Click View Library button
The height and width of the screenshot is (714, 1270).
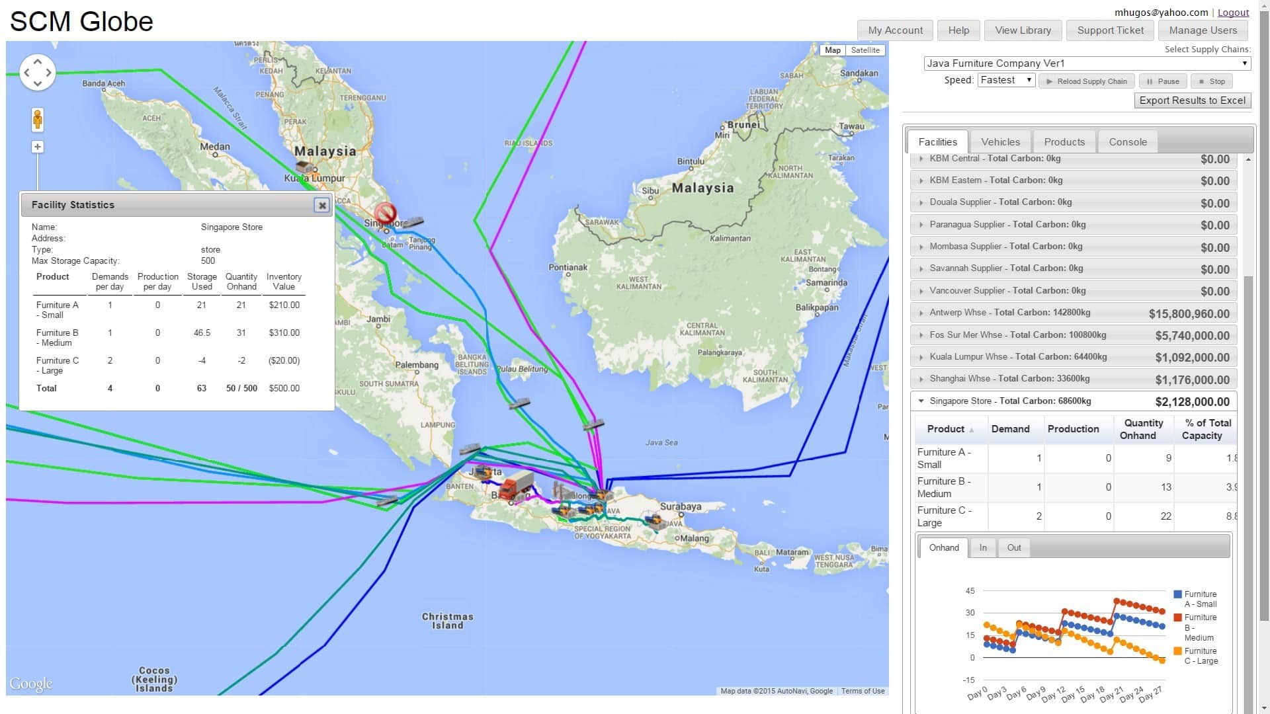(x=1023, y=30)
